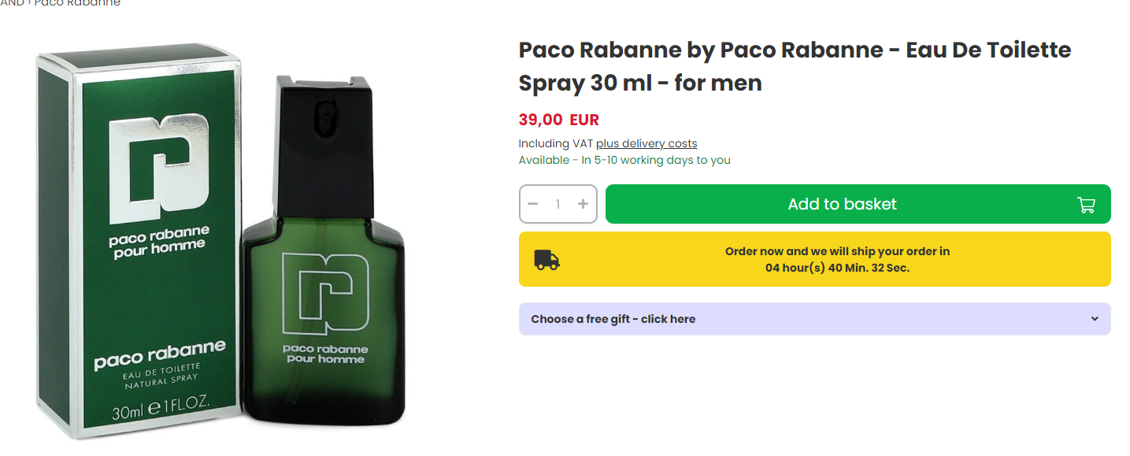Click the 'Choose a free gift' text
The width and height of the screenshot is (1130, 456).
(x=613, y=319)
